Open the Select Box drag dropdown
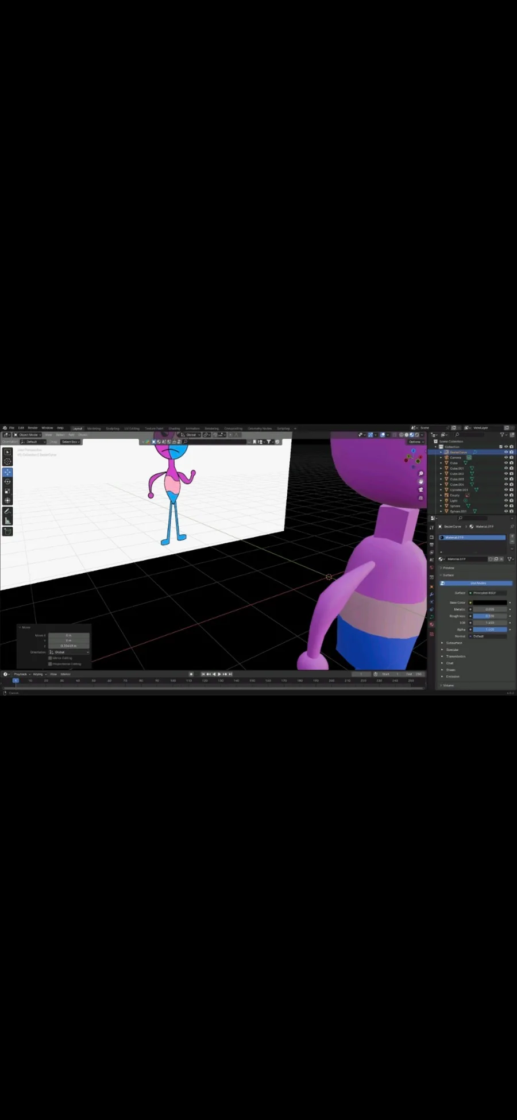 [x=71, y=442]
